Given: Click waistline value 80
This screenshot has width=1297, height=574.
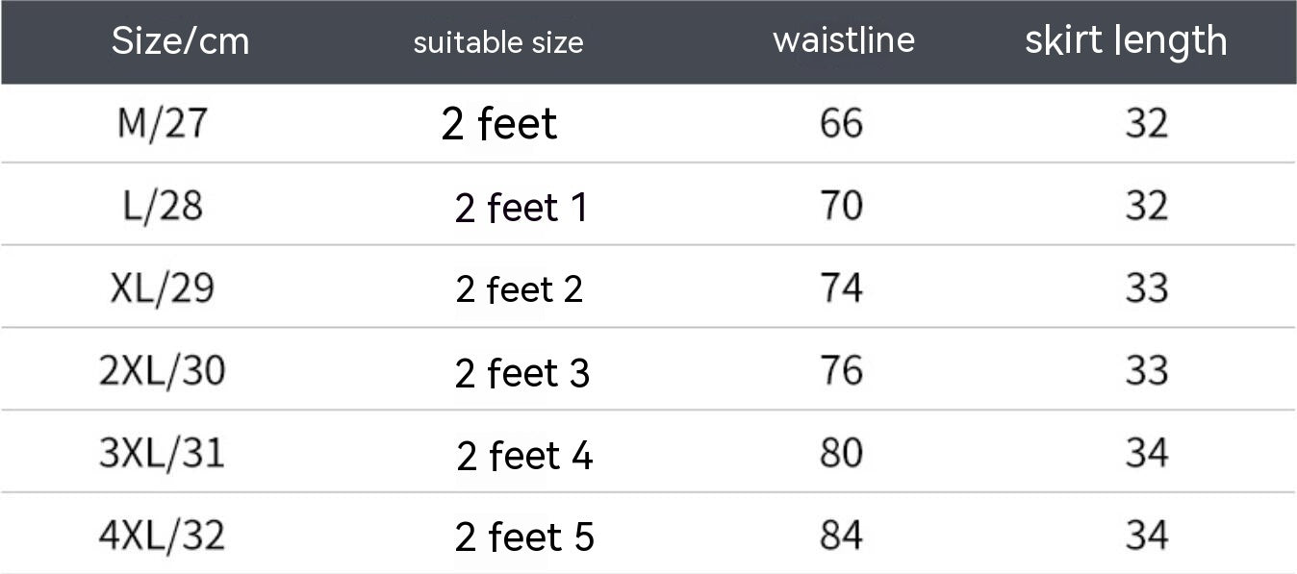Looking at the screenshot, I should [841, 453].
